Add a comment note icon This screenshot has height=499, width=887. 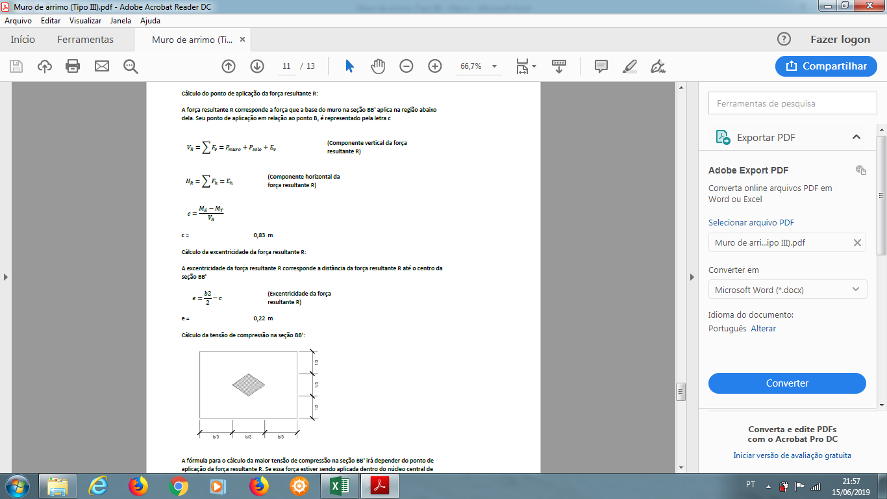pyautogui.click(x=601, y=66)
